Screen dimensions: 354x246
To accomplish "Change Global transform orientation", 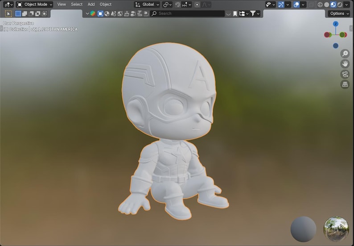I will coord(147,4).
